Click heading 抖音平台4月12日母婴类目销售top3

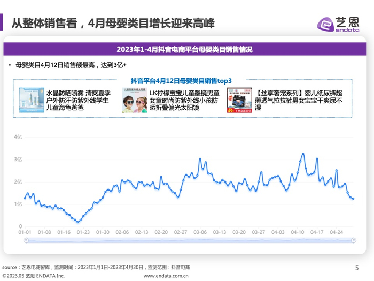point(181,81)
